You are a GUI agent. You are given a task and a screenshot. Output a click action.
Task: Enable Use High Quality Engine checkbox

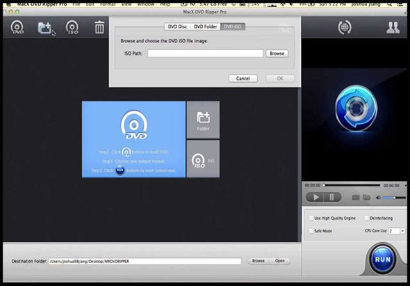tap(311, 219)
